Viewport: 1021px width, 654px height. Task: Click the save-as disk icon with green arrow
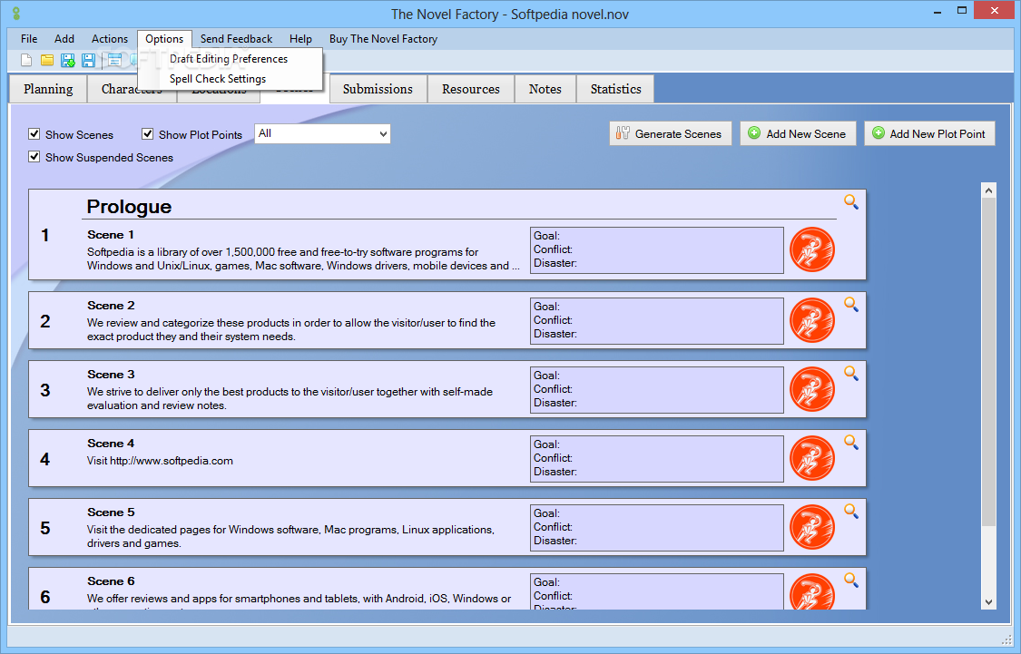tap(68, 61)
